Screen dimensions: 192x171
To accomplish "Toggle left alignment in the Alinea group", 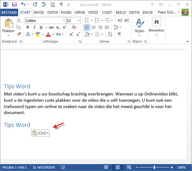I will (x=87, y=27).
